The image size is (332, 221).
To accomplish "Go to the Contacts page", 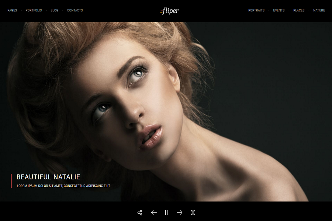I will [x=75, y=10].
